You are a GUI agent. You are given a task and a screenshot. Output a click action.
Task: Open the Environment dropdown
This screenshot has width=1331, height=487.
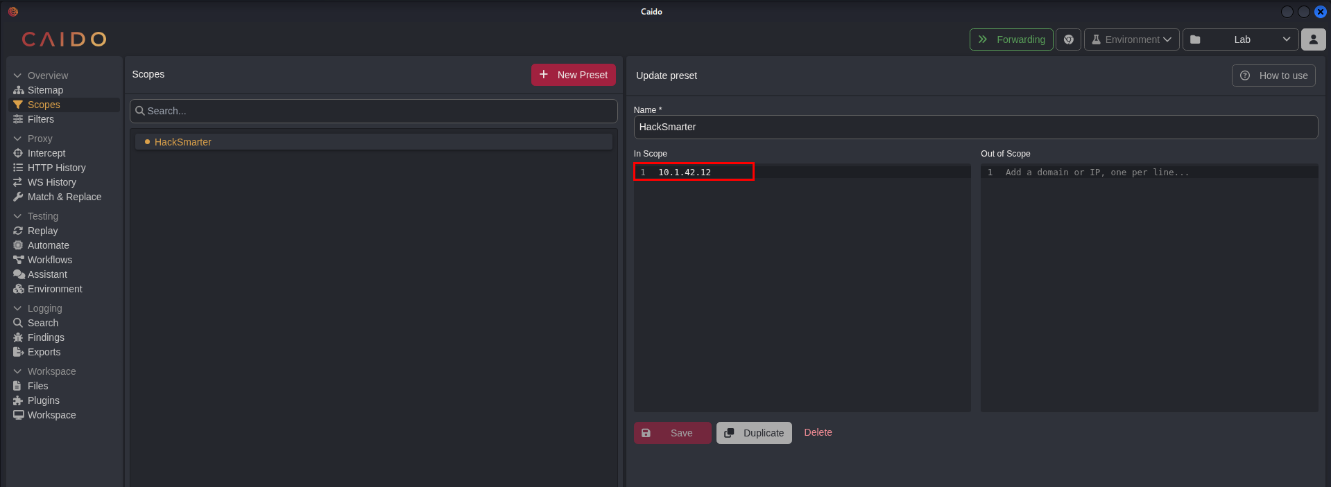pos(1131,39)
